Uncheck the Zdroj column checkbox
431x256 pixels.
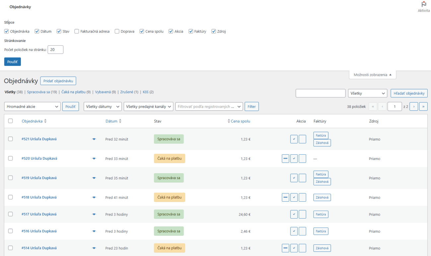pyautogui.click(x=214, y=31)
